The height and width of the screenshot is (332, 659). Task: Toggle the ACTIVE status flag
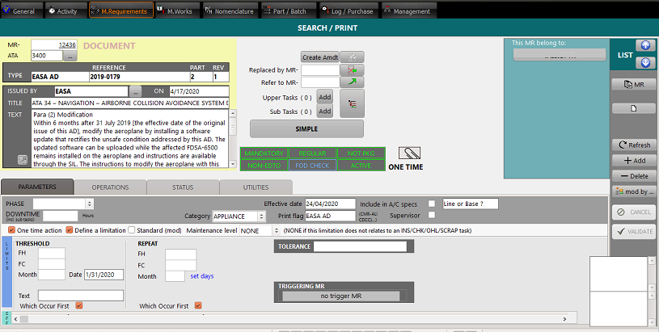coord(361,166)
